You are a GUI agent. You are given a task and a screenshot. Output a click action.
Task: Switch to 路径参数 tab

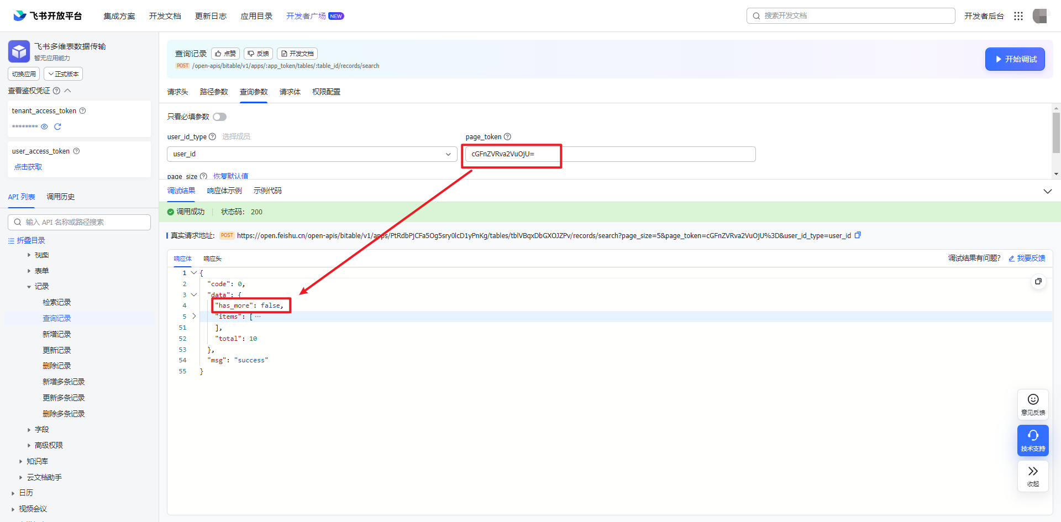[214, 92]
